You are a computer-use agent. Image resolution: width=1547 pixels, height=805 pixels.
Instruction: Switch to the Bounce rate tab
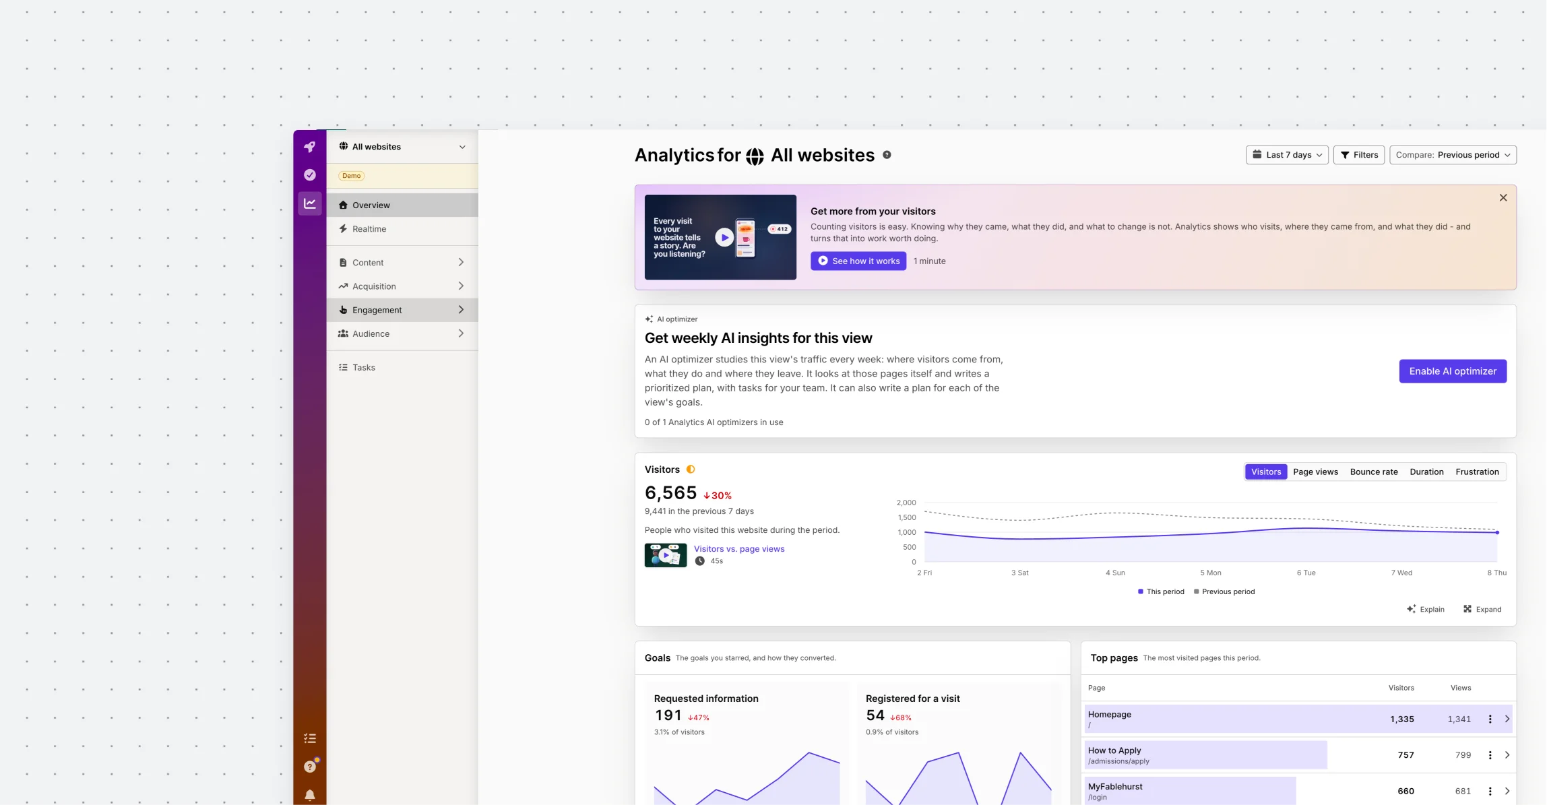click(x=1374, y=472)
